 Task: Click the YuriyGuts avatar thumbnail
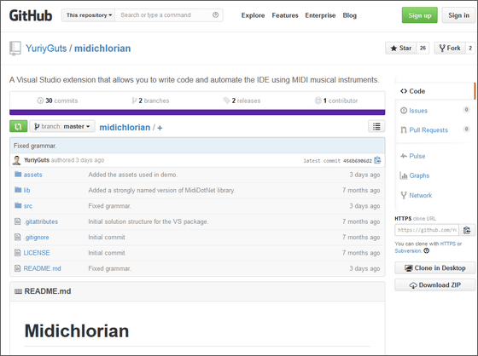click(17, 160)
